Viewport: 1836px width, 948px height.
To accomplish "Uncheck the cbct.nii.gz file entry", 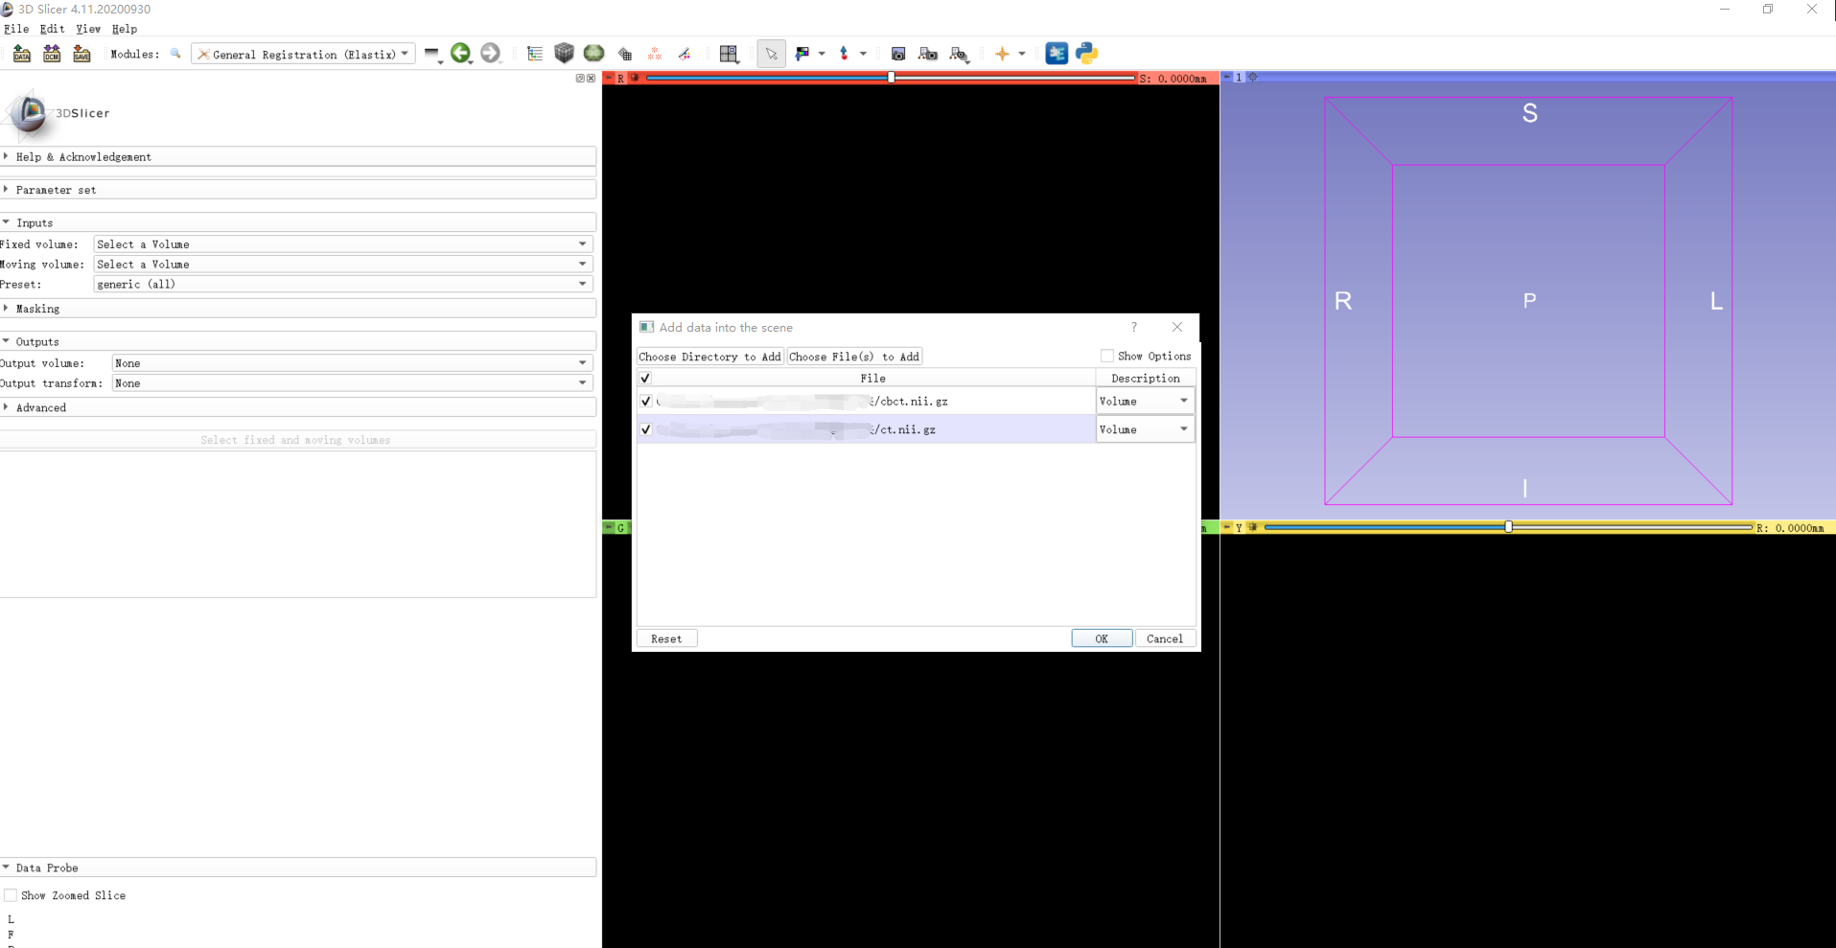I will [645, 401].
